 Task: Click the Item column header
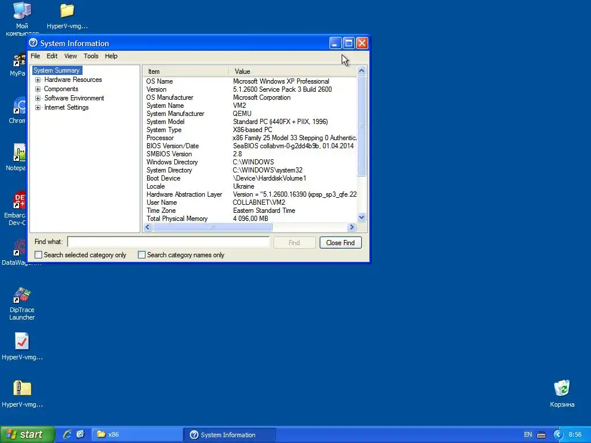point(186,71)
